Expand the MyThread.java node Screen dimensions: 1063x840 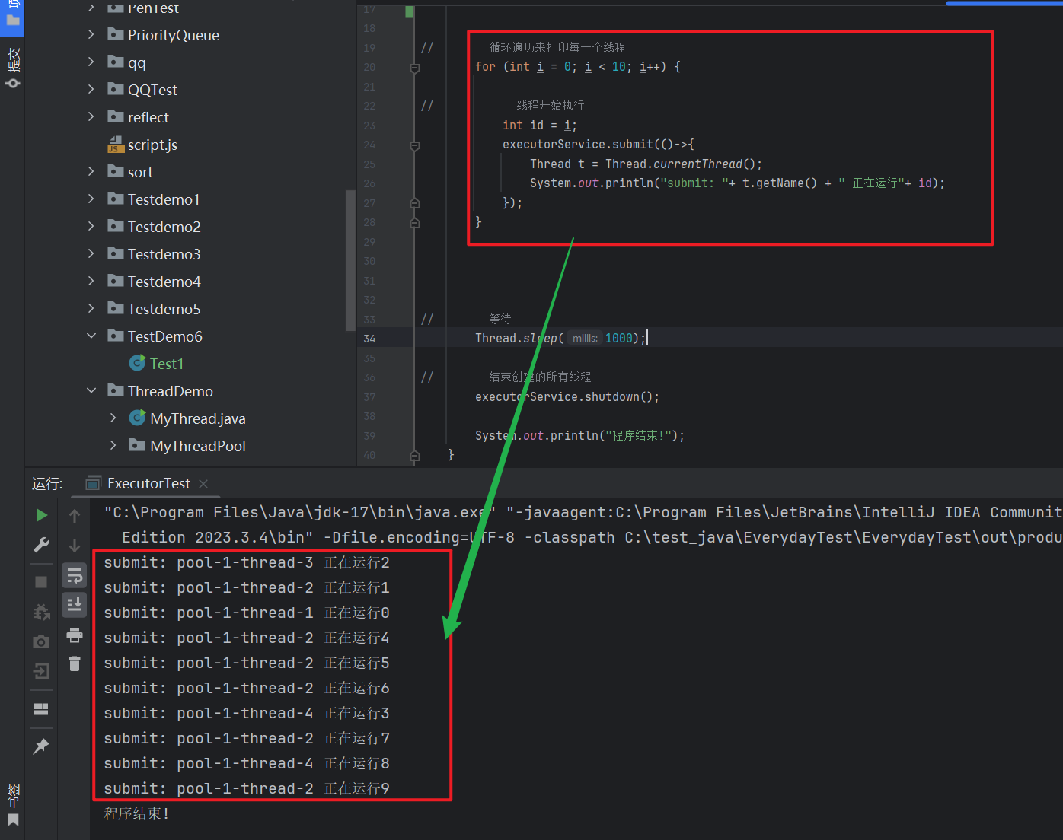click(x=113, y=418)
